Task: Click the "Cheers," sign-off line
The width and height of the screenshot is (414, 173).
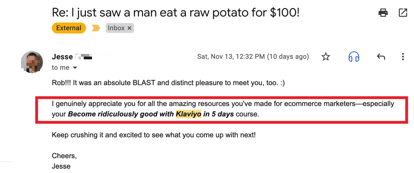Action: [x=64, y=156]
